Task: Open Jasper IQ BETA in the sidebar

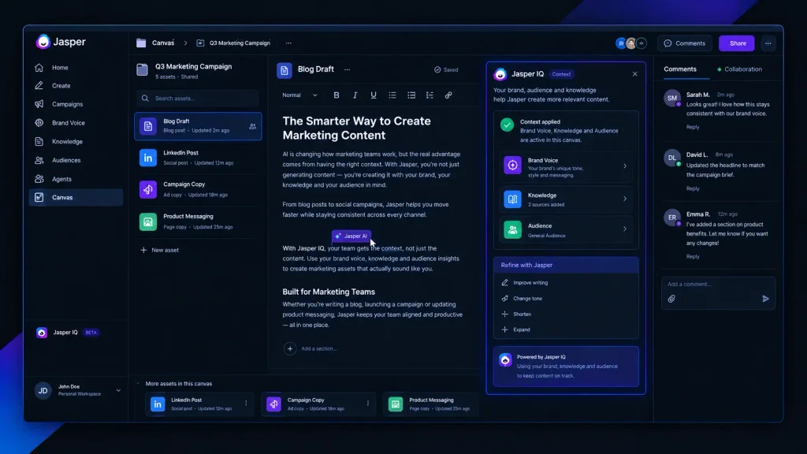Action: tap(69, 333)
